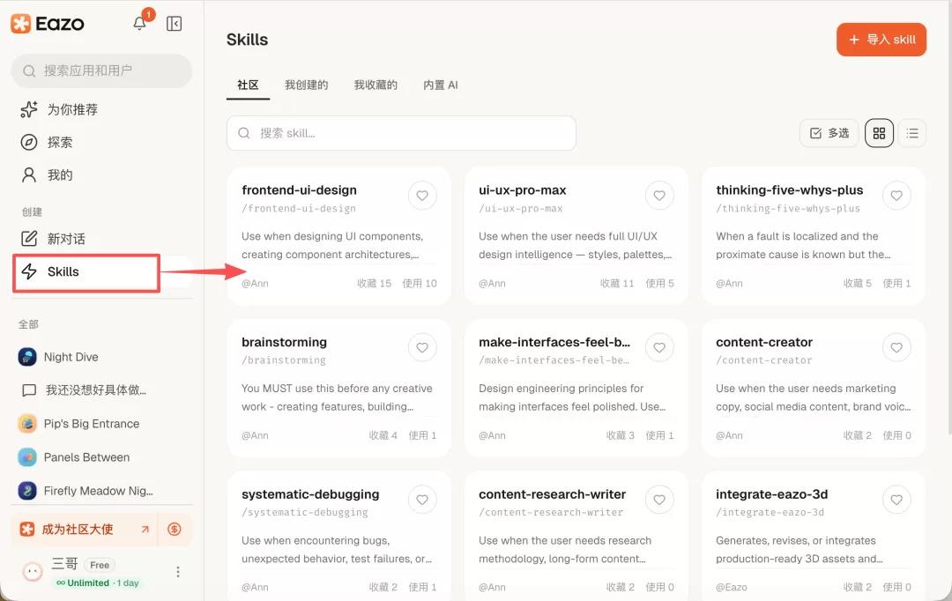This screenshot has width=952, height=601.
Task: Open the notifications bell
Action: click(x=139, y=23)
